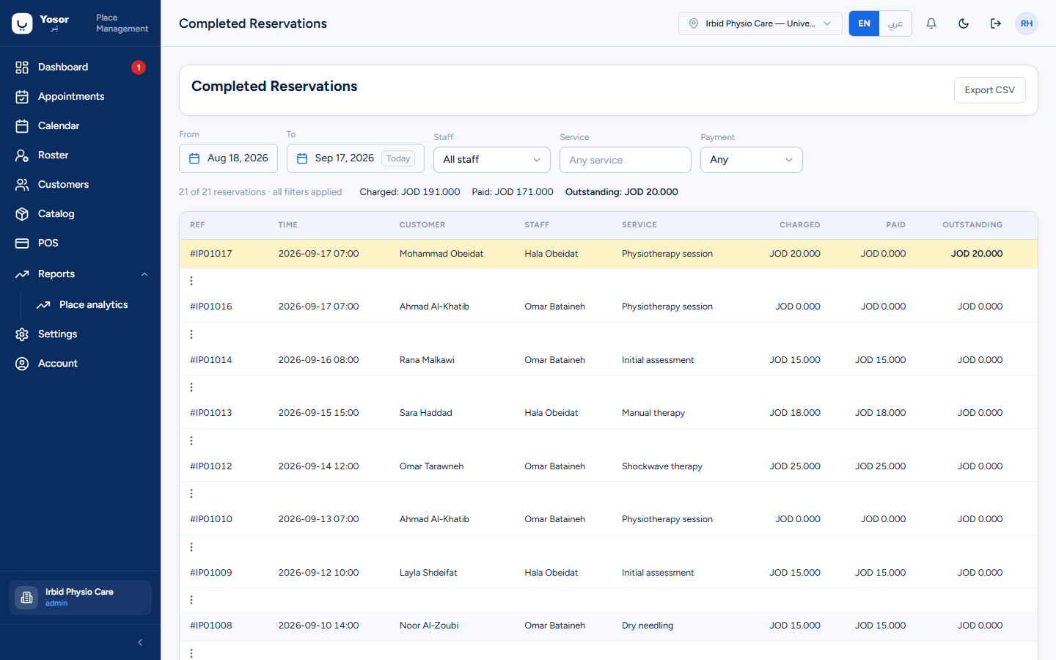Open row menu for #IP01017
1056x660 pixels.
[x=191, y=281]
